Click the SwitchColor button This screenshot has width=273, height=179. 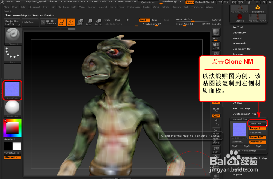(12, 153)
